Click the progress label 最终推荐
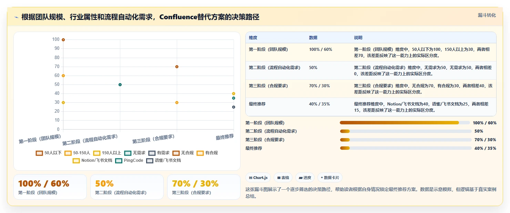The width and height of the screenshot is (510, 213). coord(254,148)
